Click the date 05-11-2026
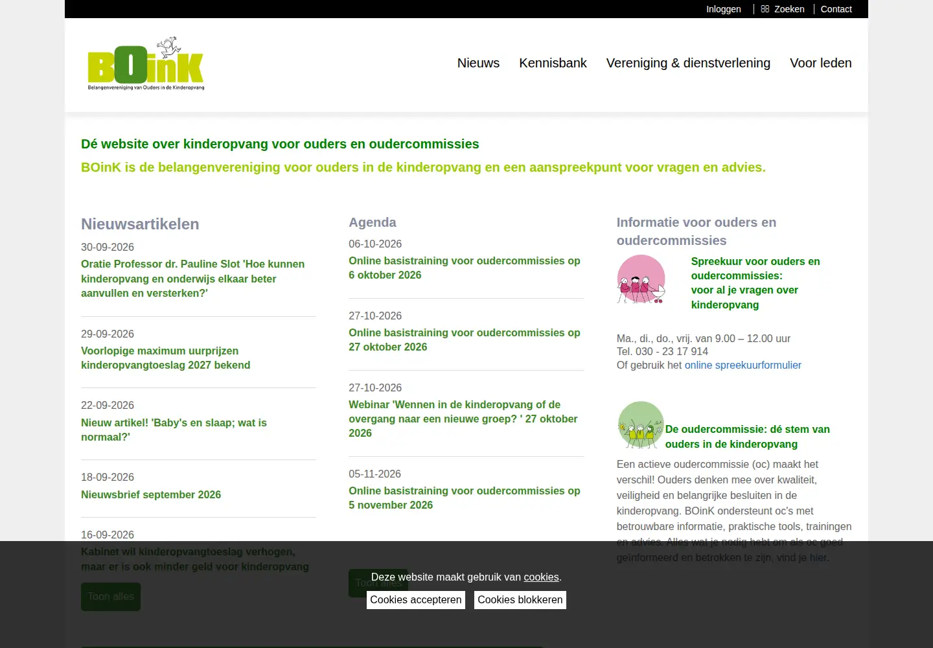This screenshot has height=648, width=933. coord(375,474)
